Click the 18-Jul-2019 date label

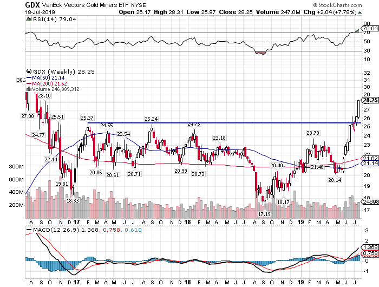(40, 12)
